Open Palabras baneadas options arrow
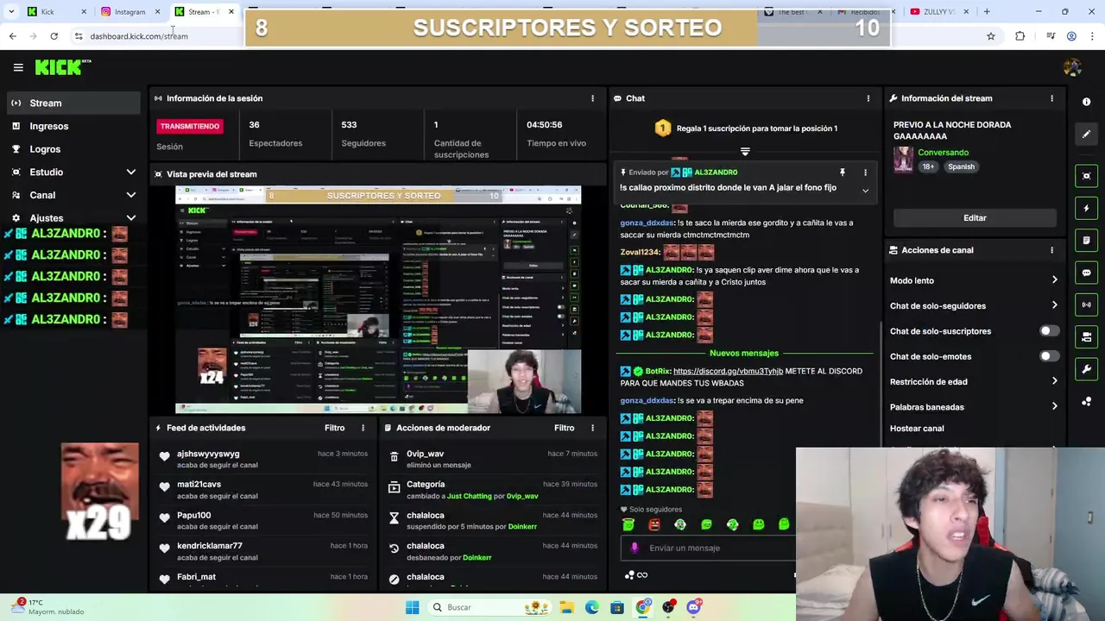 pyautogui.click(x=1054, y=406)
